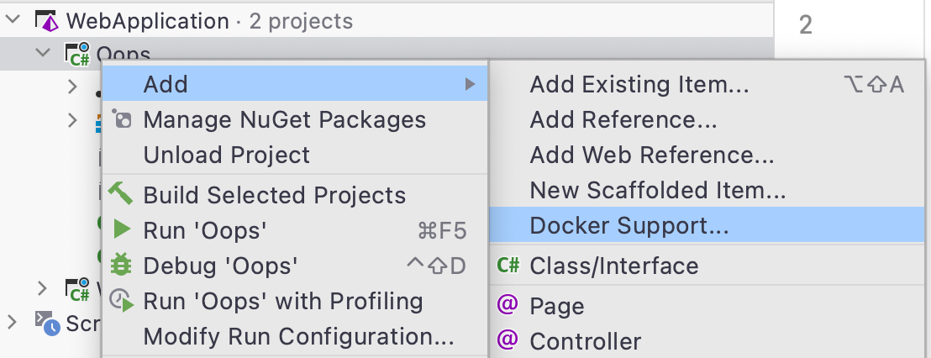Click the NuGet package icon beside Manage NuGet Packages
The image size is (931, 358).
click(121, 118)
